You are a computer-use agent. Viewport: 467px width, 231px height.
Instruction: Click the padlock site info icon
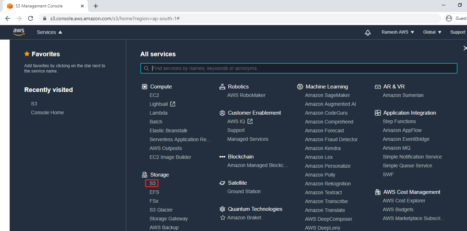pos(45,18)
